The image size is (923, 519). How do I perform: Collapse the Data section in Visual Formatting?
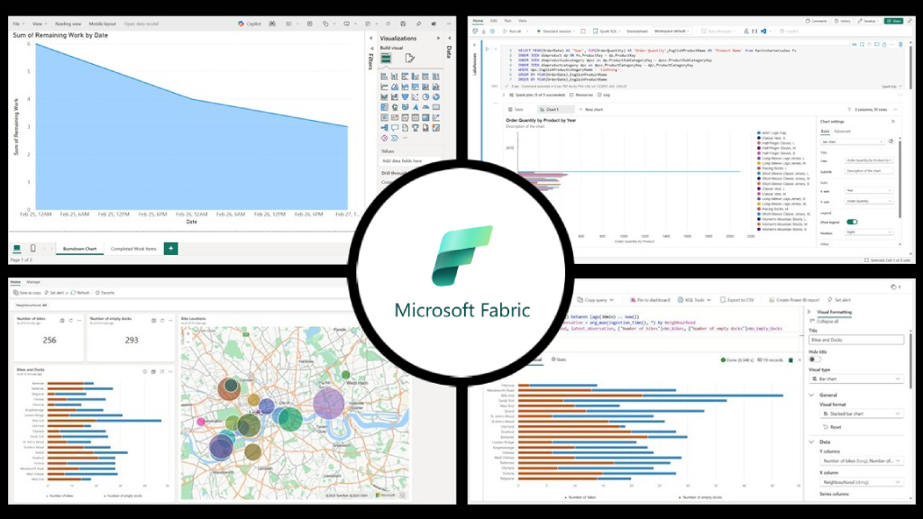[812, 442]
